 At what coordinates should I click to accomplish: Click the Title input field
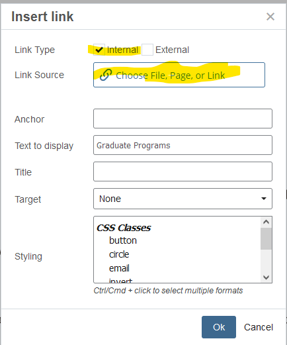183,172
